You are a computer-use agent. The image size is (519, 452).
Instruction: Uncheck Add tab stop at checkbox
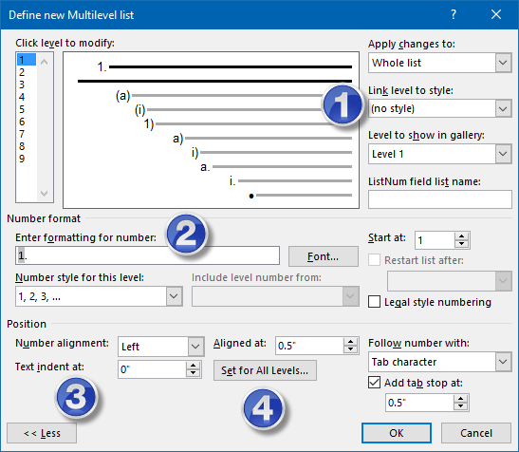click(375, 383)
